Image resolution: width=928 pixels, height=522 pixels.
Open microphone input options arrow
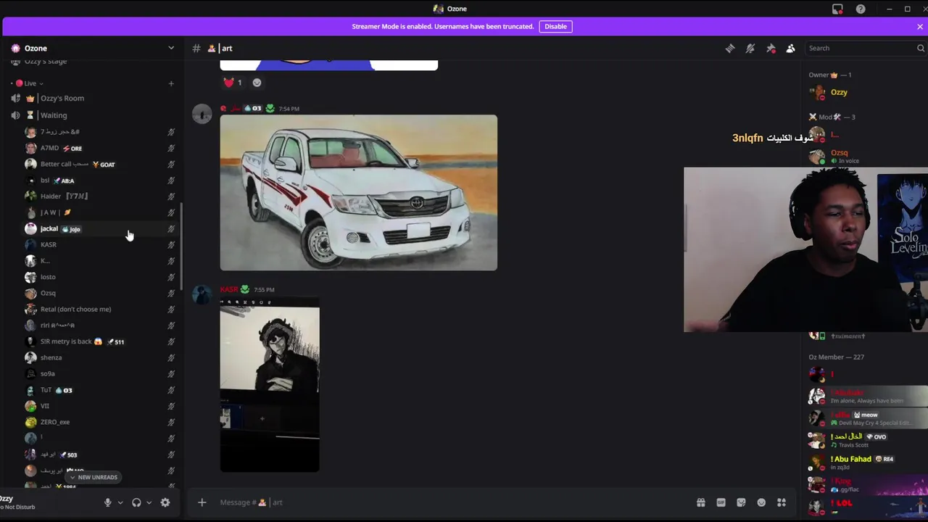pos(120,502)
